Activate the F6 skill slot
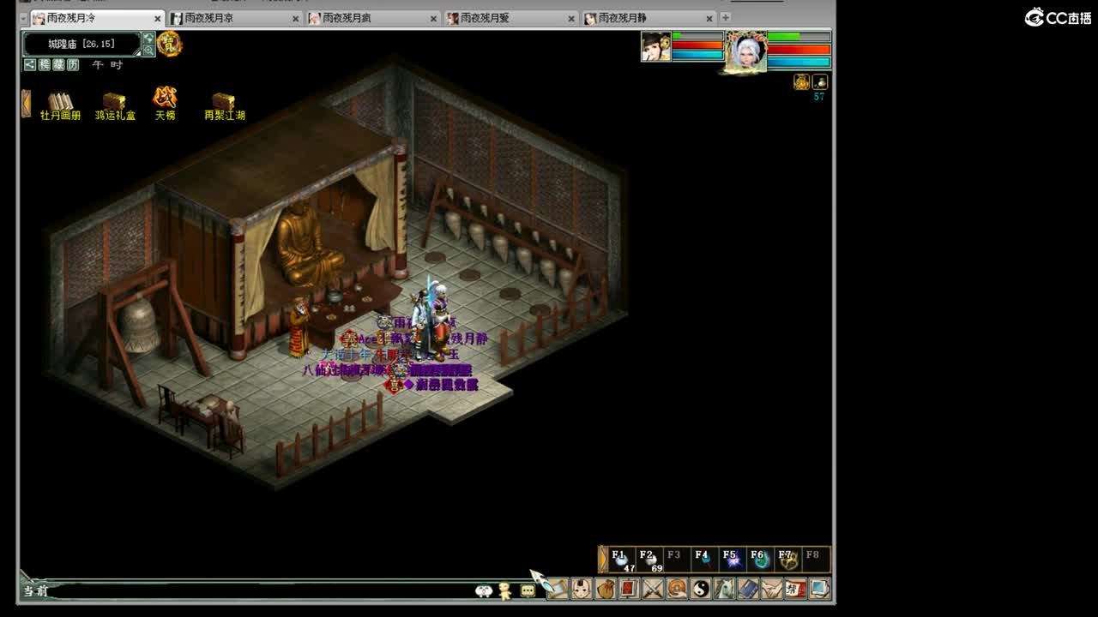The height and width of the screenshot is (617, 1098). coord(759,560)
